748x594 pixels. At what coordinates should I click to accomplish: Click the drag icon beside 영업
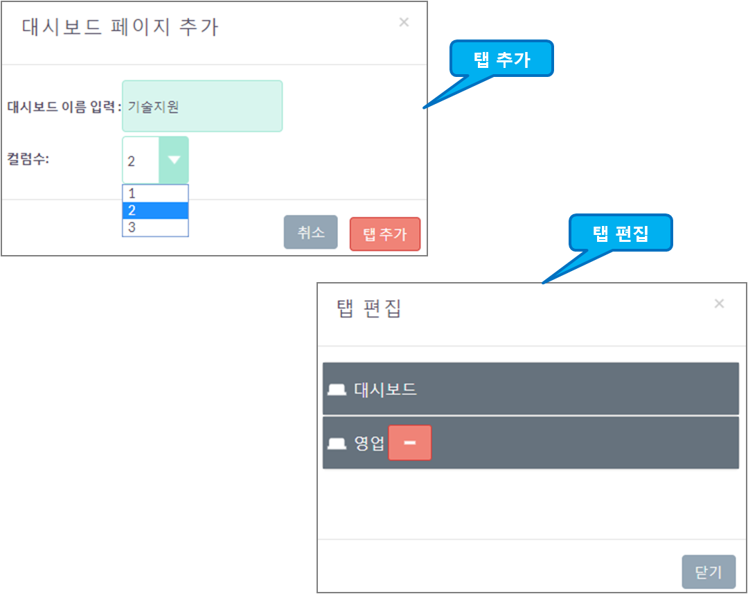pyautogui.click(x=337, y=444)
